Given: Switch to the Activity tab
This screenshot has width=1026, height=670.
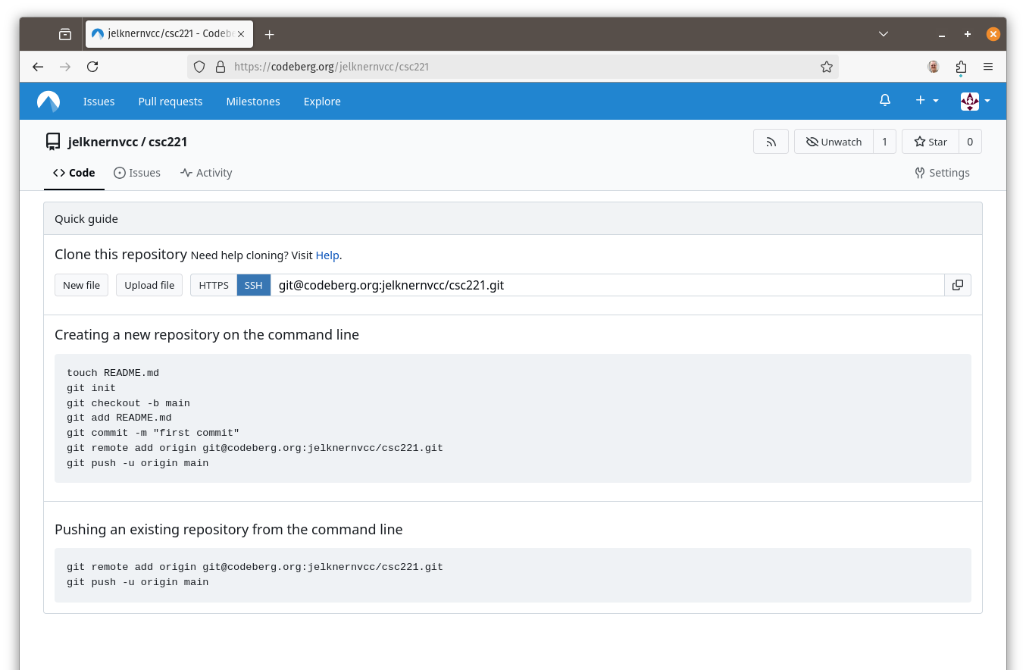Looking at the screenshot, I should coord(206,173).
